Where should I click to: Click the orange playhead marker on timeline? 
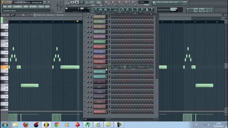point(78,21)
